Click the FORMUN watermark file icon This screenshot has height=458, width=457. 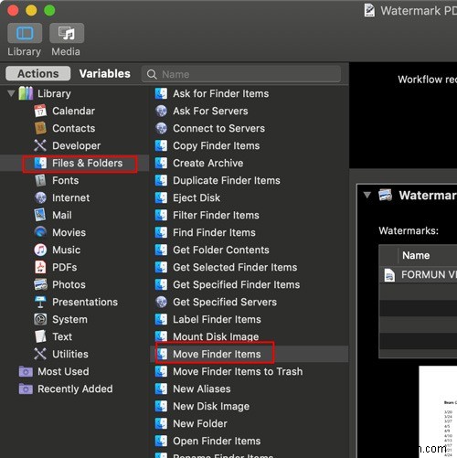389,275
